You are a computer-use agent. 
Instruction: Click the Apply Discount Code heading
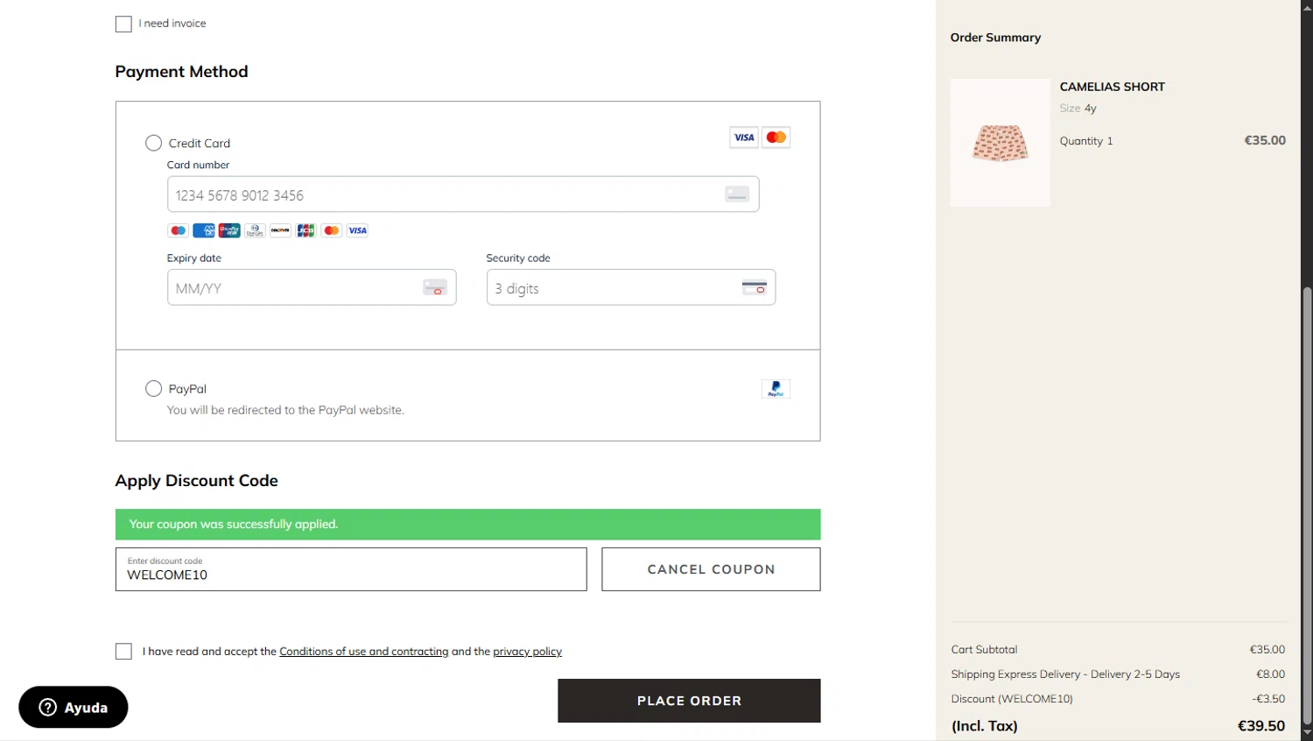point(197,481)
